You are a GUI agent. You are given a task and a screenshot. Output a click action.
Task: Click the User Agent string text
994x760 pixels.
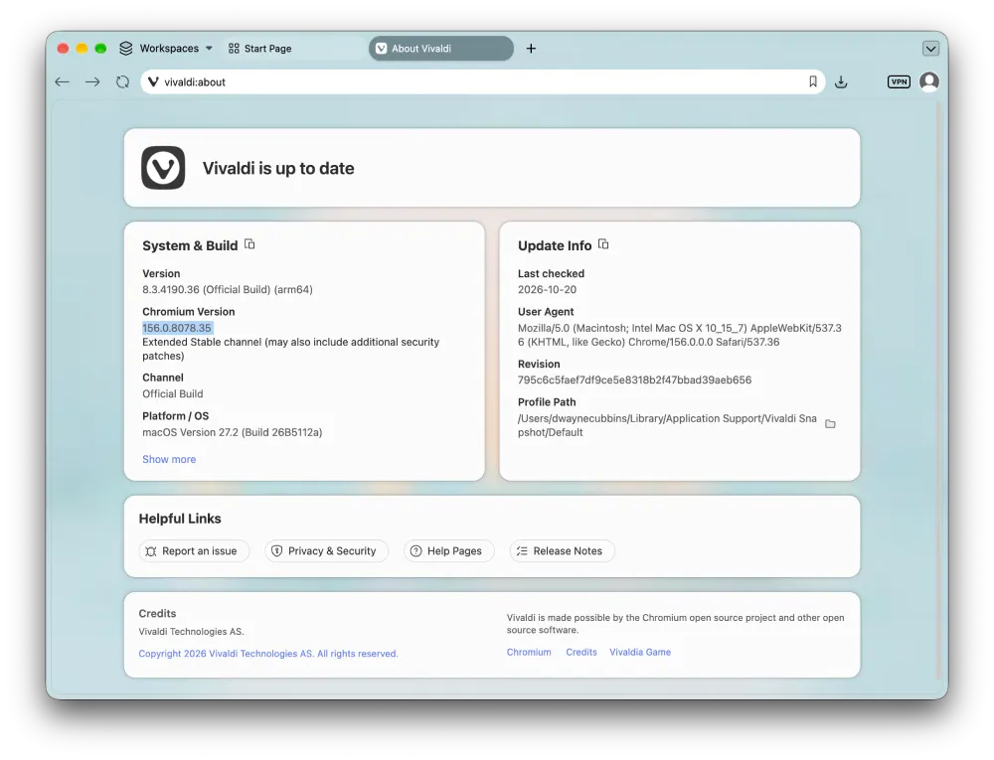tap(680, 335)
